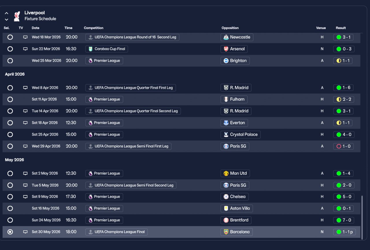Click the Opposition column header
This screenshot has height=250, width=370.
pos(230,28)
